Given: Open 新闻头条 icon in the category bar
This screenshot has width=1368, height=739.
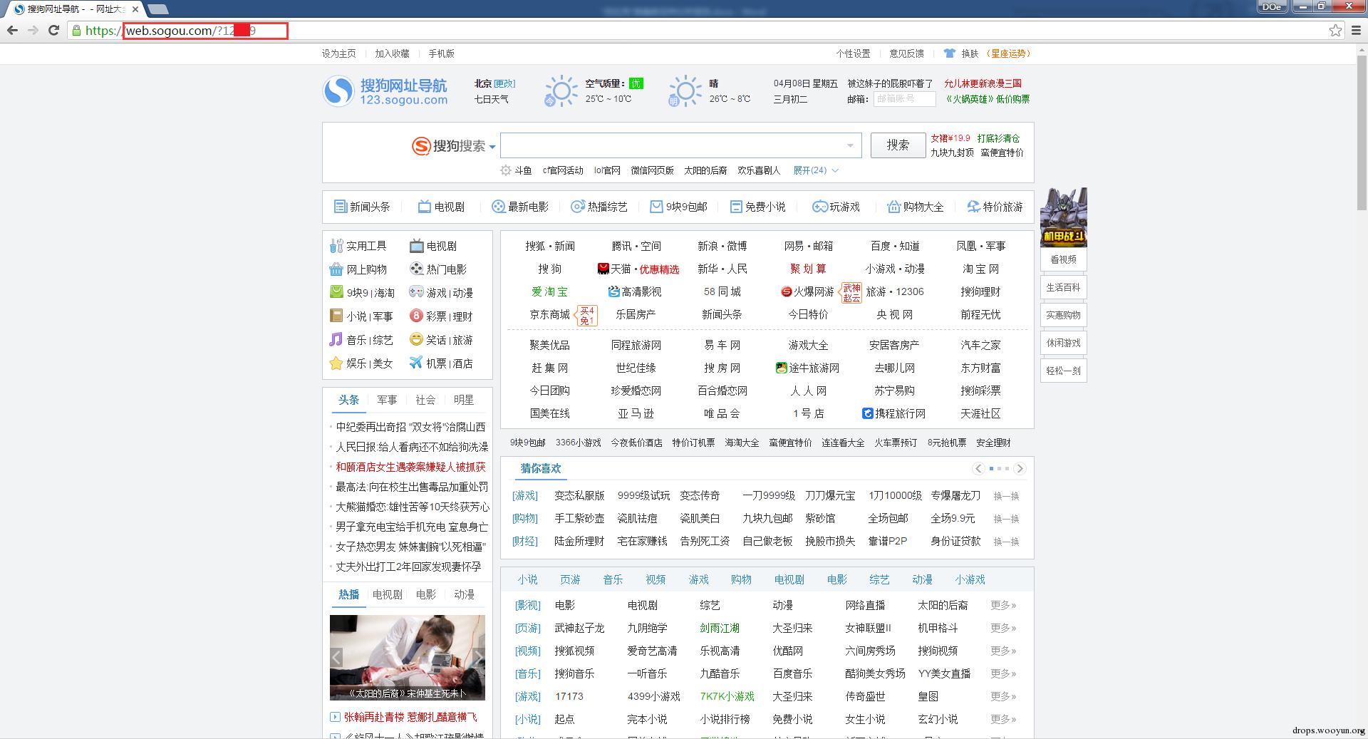Looking at the screenshot, I should pos(340,207).
